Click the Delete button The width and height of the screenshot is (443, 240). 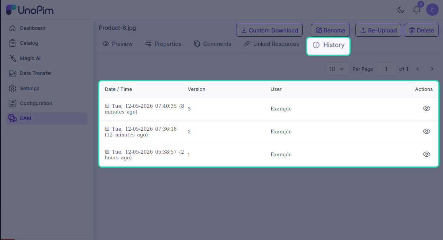[421, 30]
